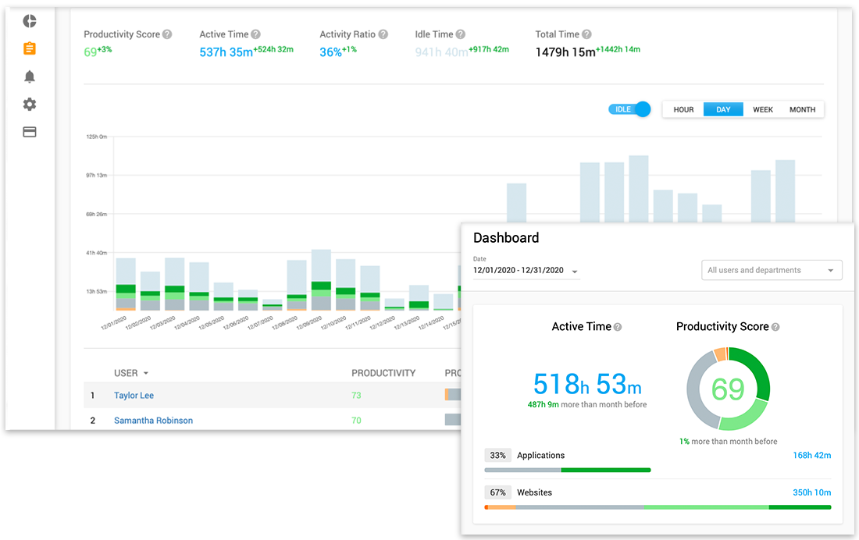Open the dashboard pie chart sidebar icon
Image resolution: width=859 pixels, height=540 pixels.
click(x=30, y=21)
